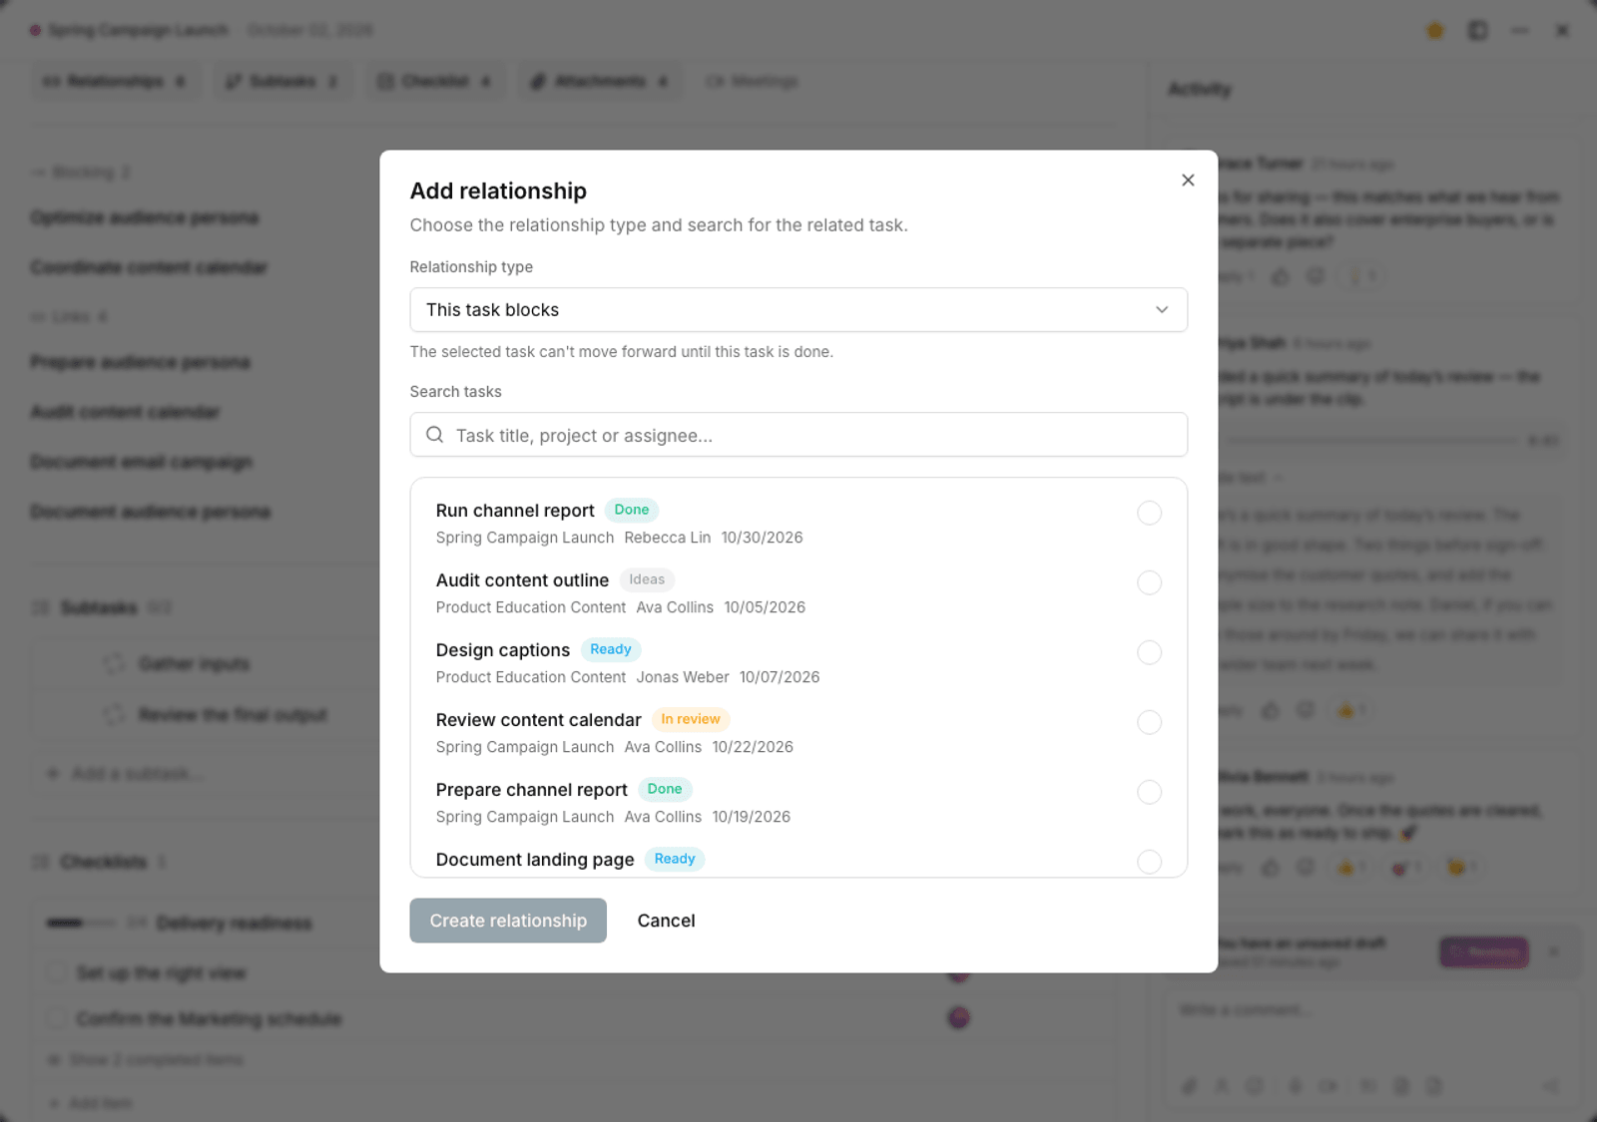This screenshot has width=1597, height=1122.
Task: Open the Relationship type dropdown
Action: coord(798,310)
